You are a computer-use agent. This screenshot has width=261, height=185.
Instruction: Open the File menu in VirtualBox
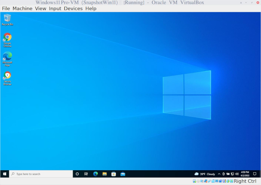point(6,9)
